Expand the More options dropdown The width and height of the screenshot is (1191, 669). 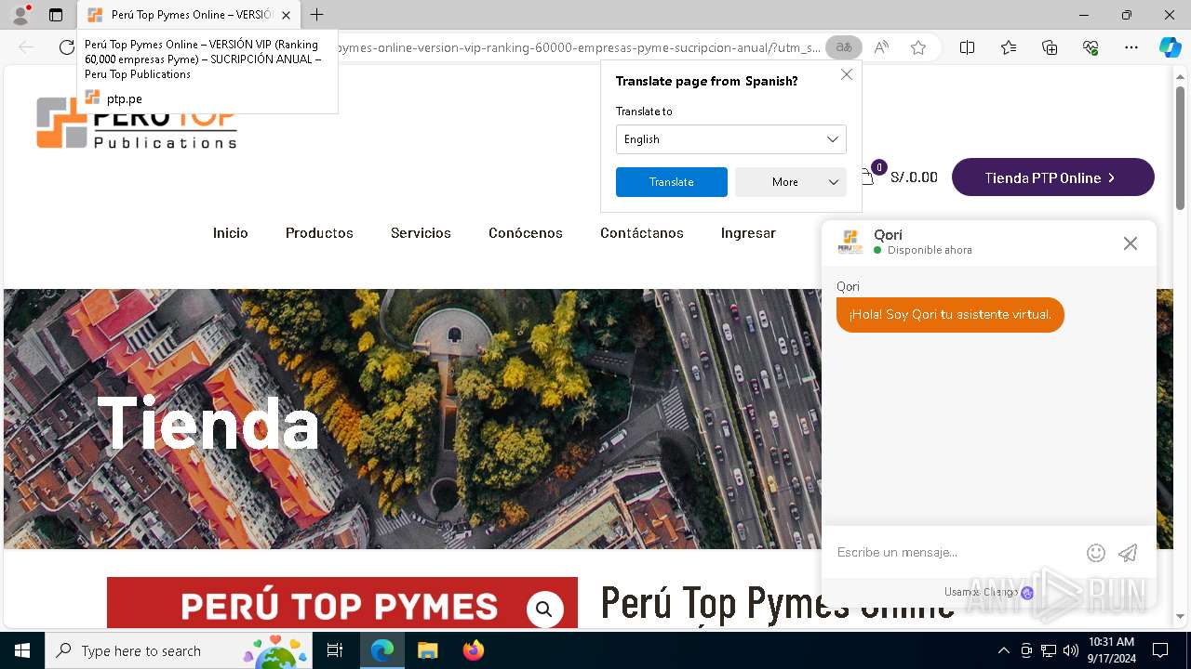(790, 182)
